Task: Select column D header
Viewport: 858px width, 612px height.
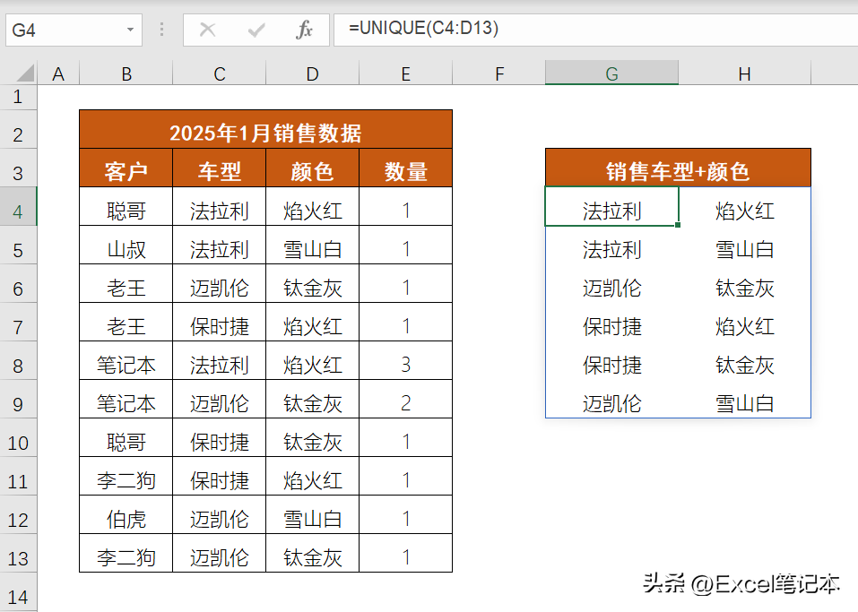Action: (312, 73)
